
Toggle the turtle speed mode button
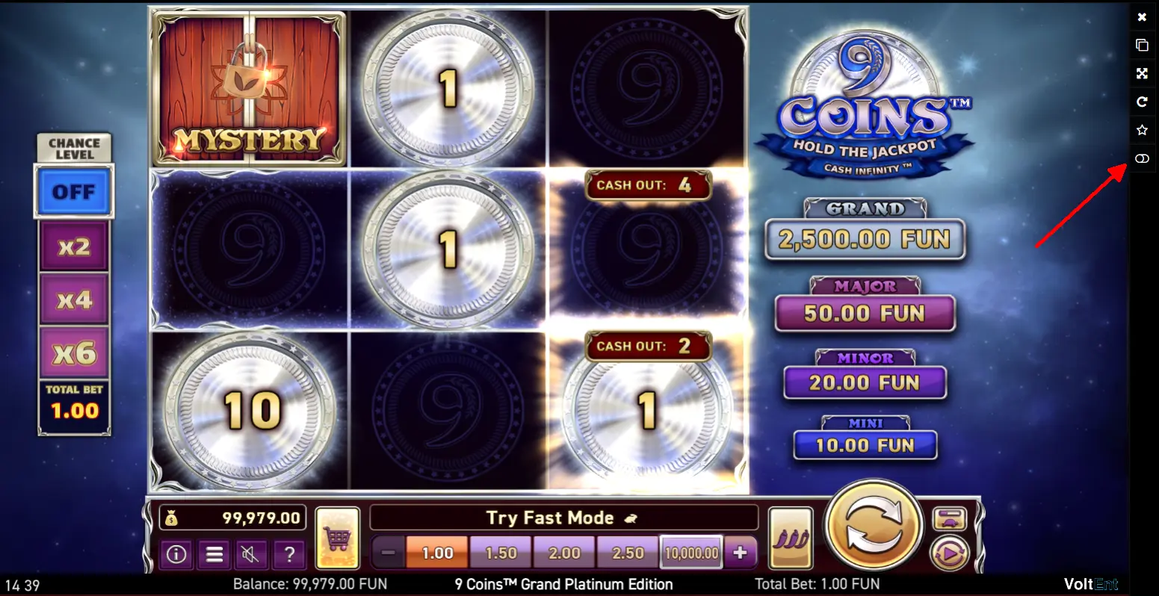(949, 518)
